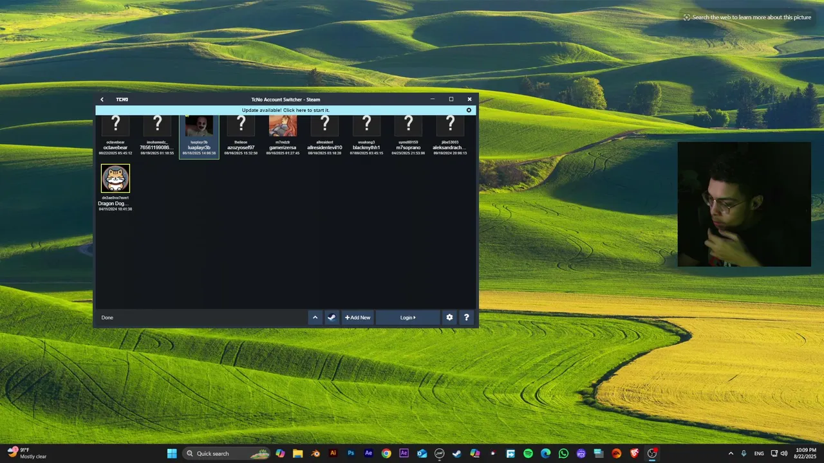The image size is (824, 463).
Task: Select the account named allresidentevil10
Action: click(324, 136)
